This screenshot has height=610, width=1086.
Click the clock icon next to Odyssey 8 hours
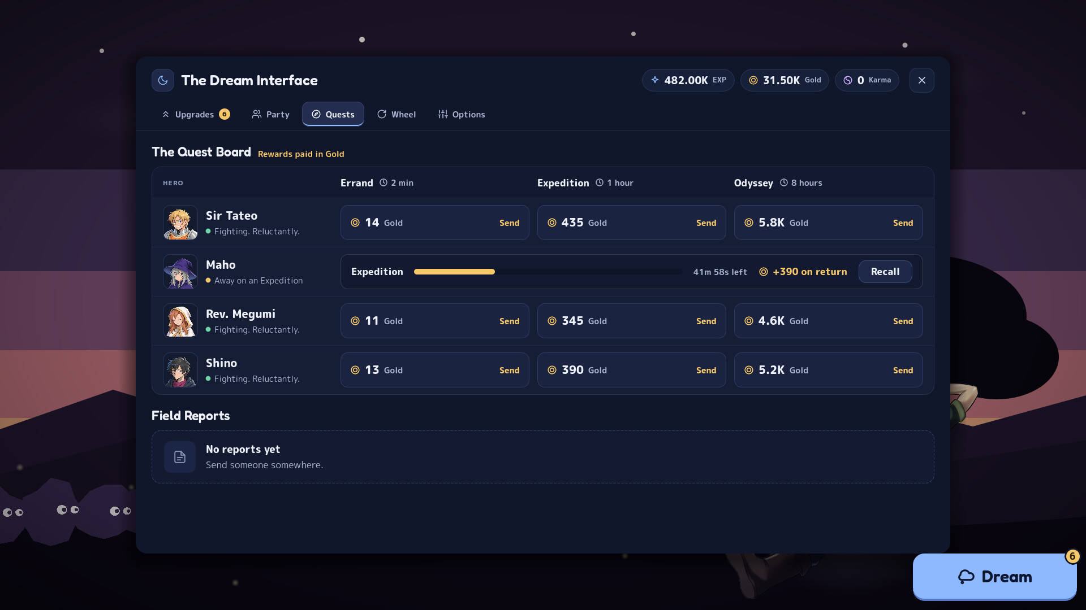coord(784,183)
